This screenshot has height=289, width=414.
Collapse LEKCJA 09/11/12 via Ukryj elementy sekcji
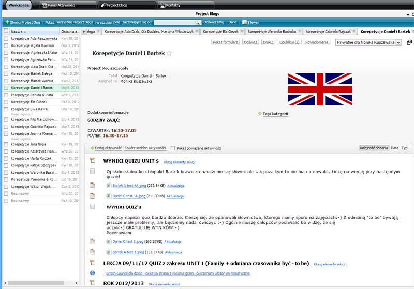tap(329, 264)
